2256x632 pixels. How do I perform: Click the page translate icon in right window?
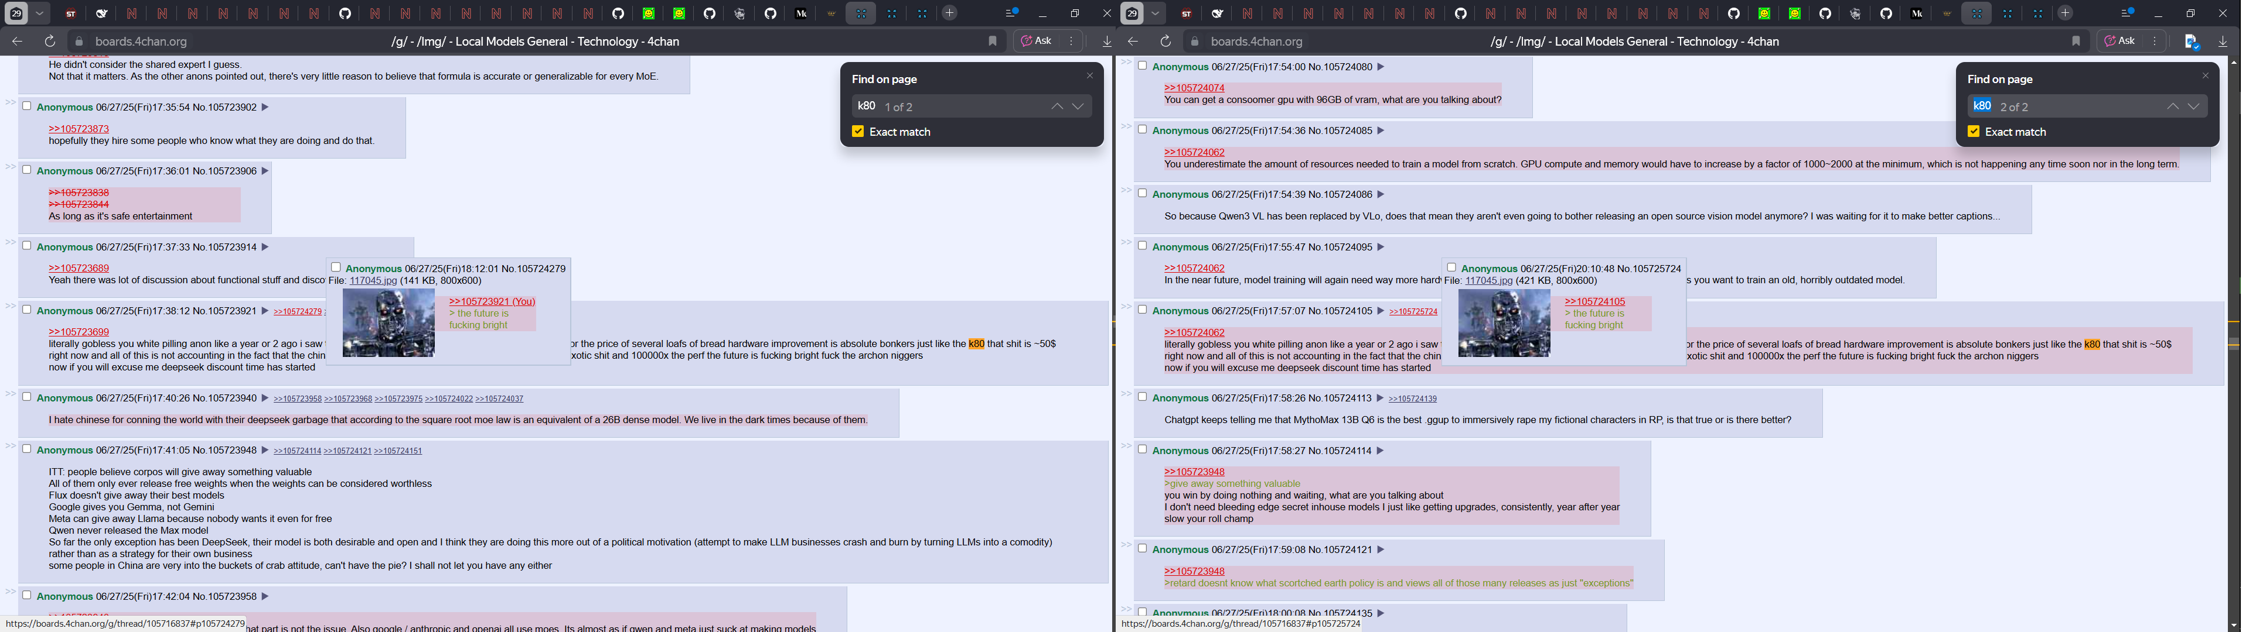click(x=2191, y=41)
